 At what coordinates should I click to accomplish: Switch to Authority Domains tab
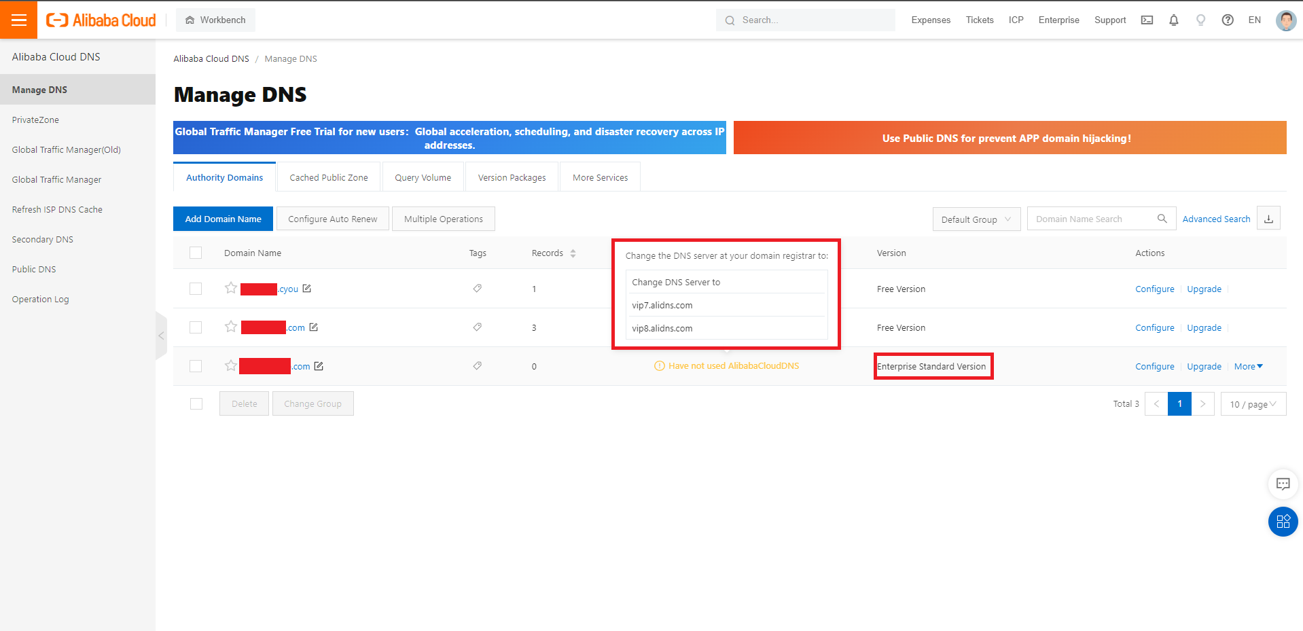coord(224,177)
